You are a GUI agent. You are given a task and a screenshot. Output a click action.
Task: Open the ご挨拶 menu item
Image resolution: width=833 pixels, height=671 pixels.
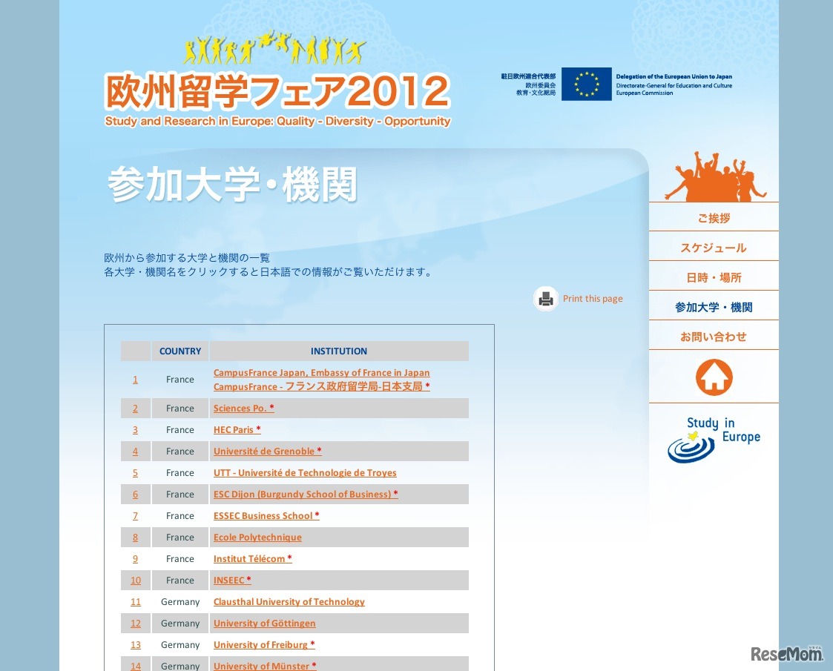(714, 218)
